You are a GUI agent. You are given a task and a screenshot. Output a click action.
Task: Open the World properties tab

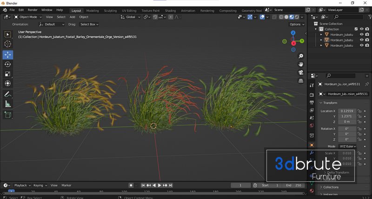[312, 126]
